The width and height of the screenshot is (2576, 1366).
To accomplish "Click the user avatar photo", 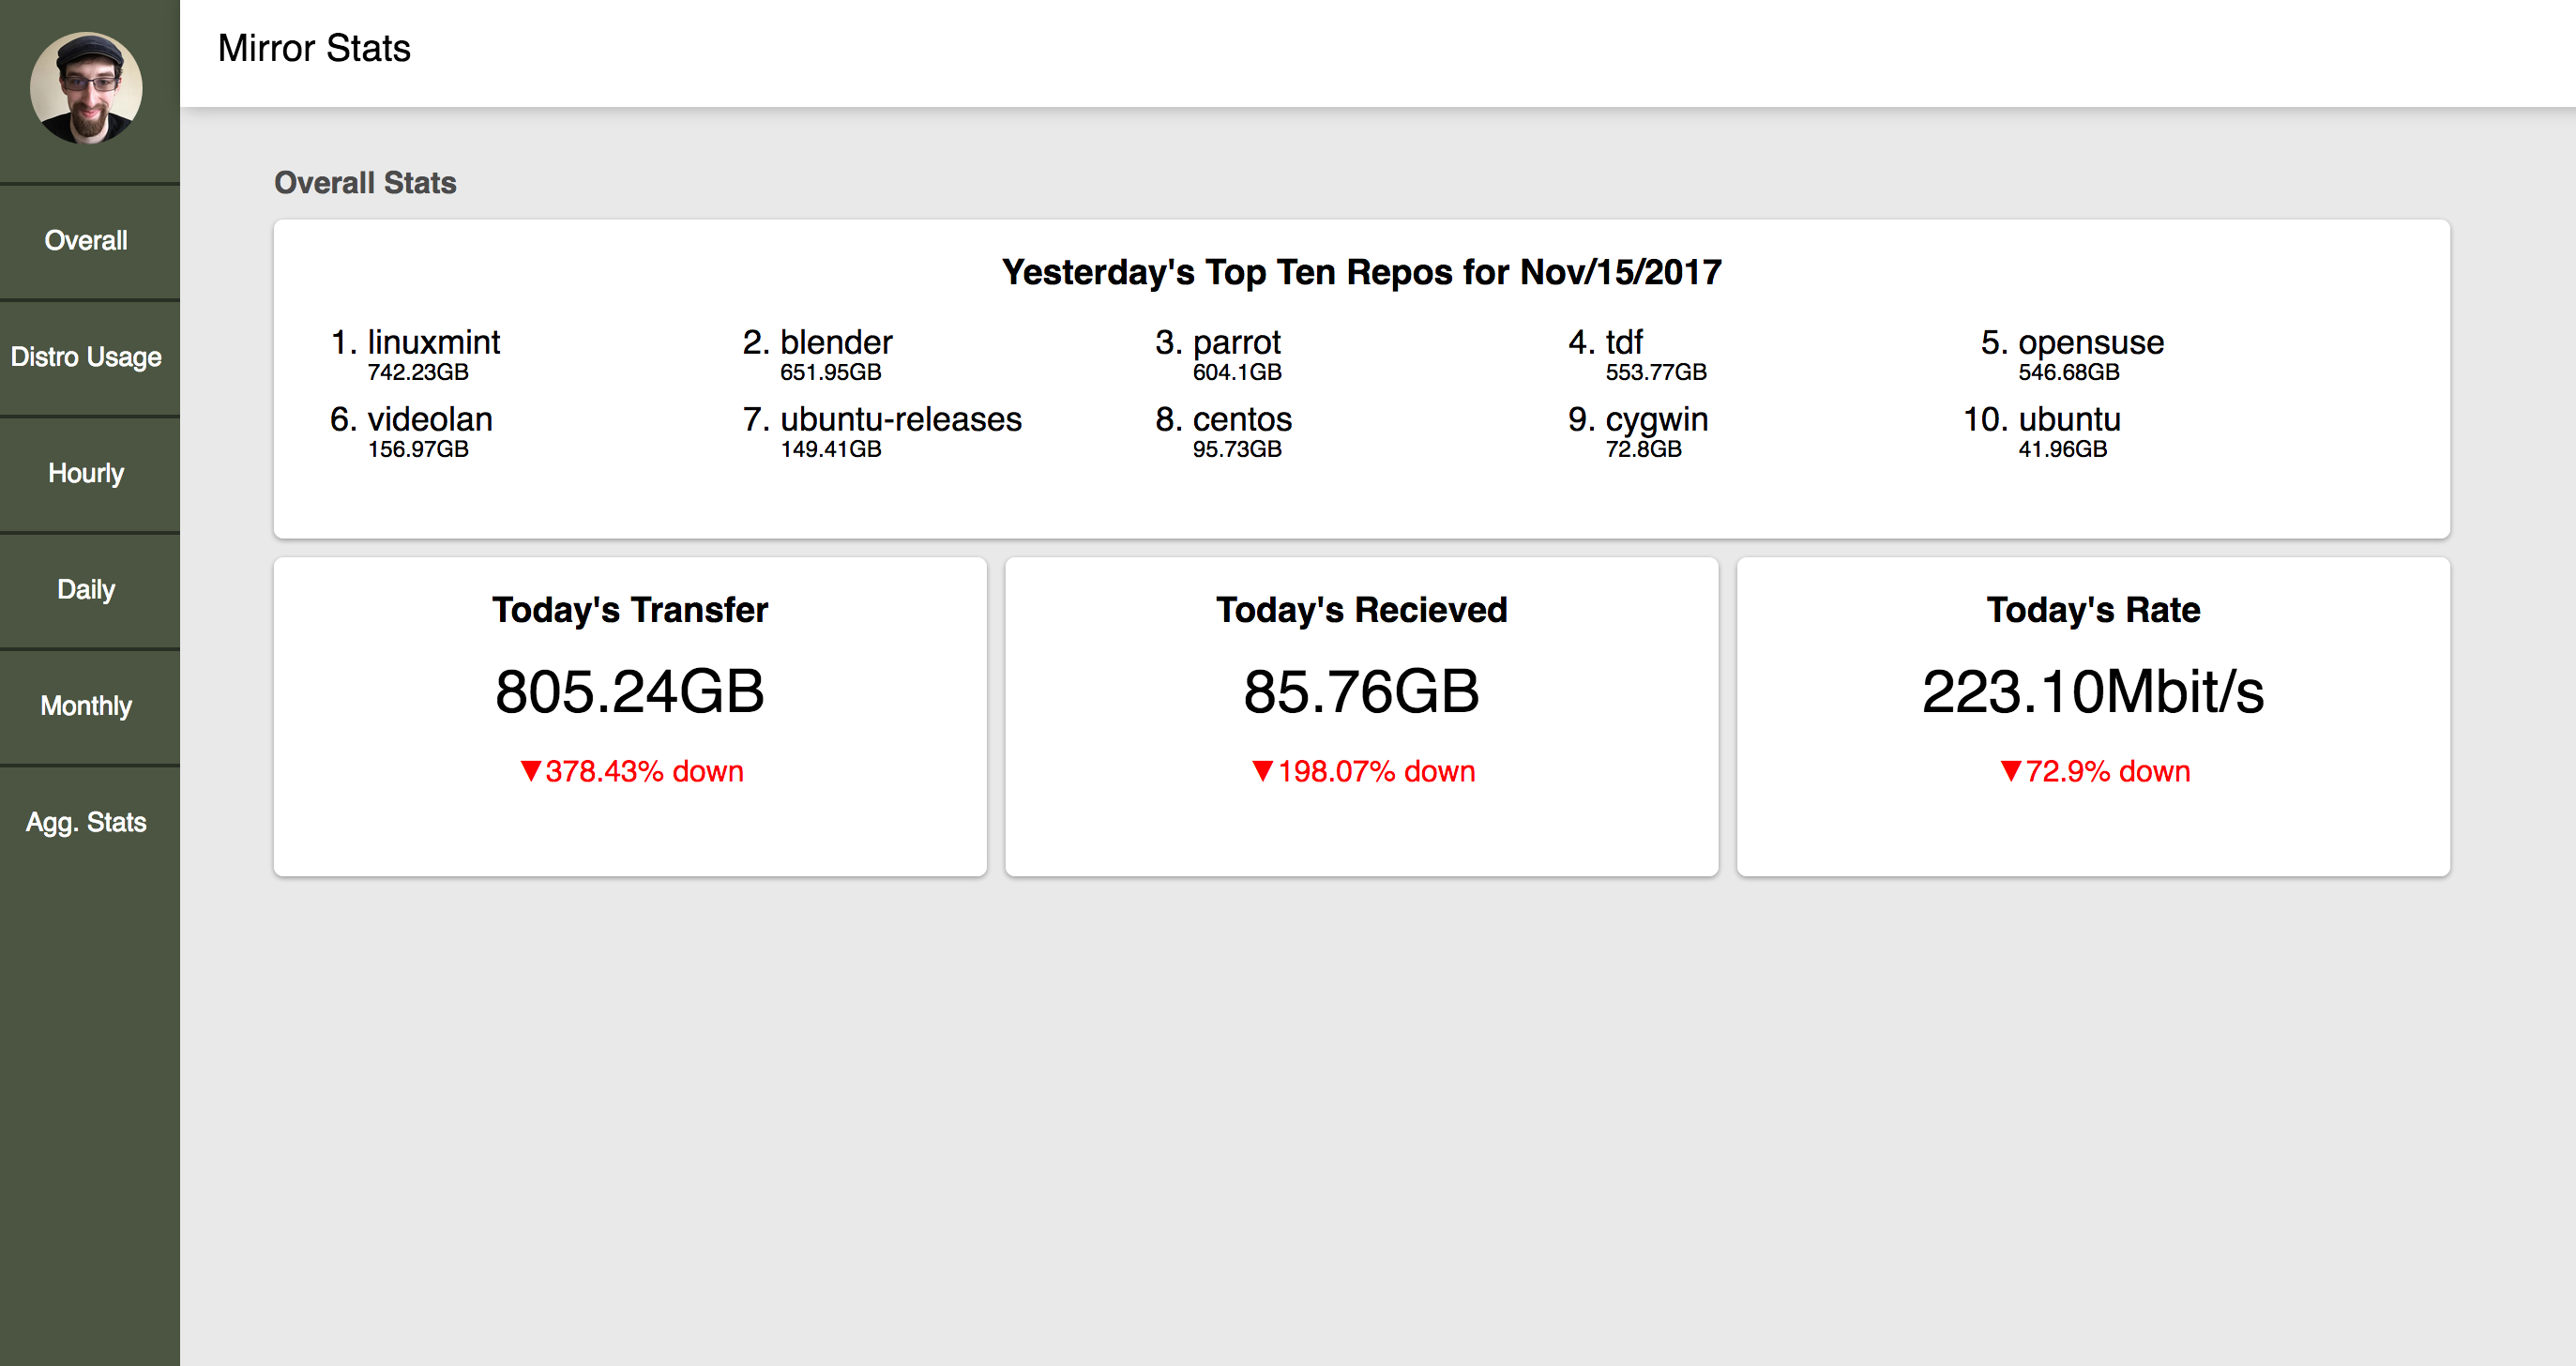I will 86,88.
